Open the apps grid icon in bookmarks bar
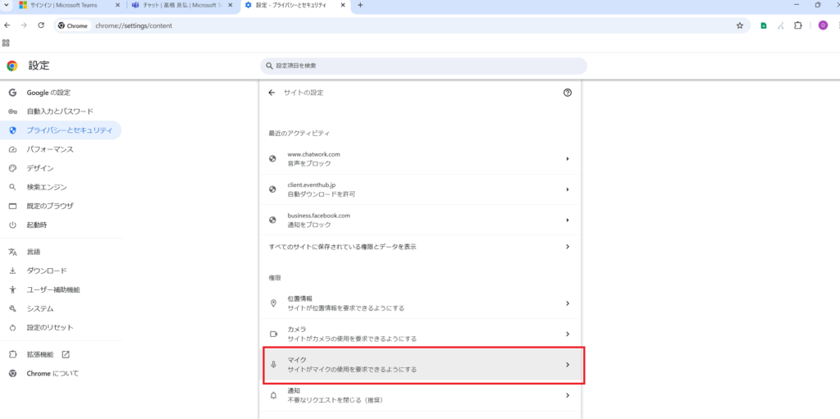Viewport: 840px width, 419px height. pyautogui.click(x=7, y=43)
